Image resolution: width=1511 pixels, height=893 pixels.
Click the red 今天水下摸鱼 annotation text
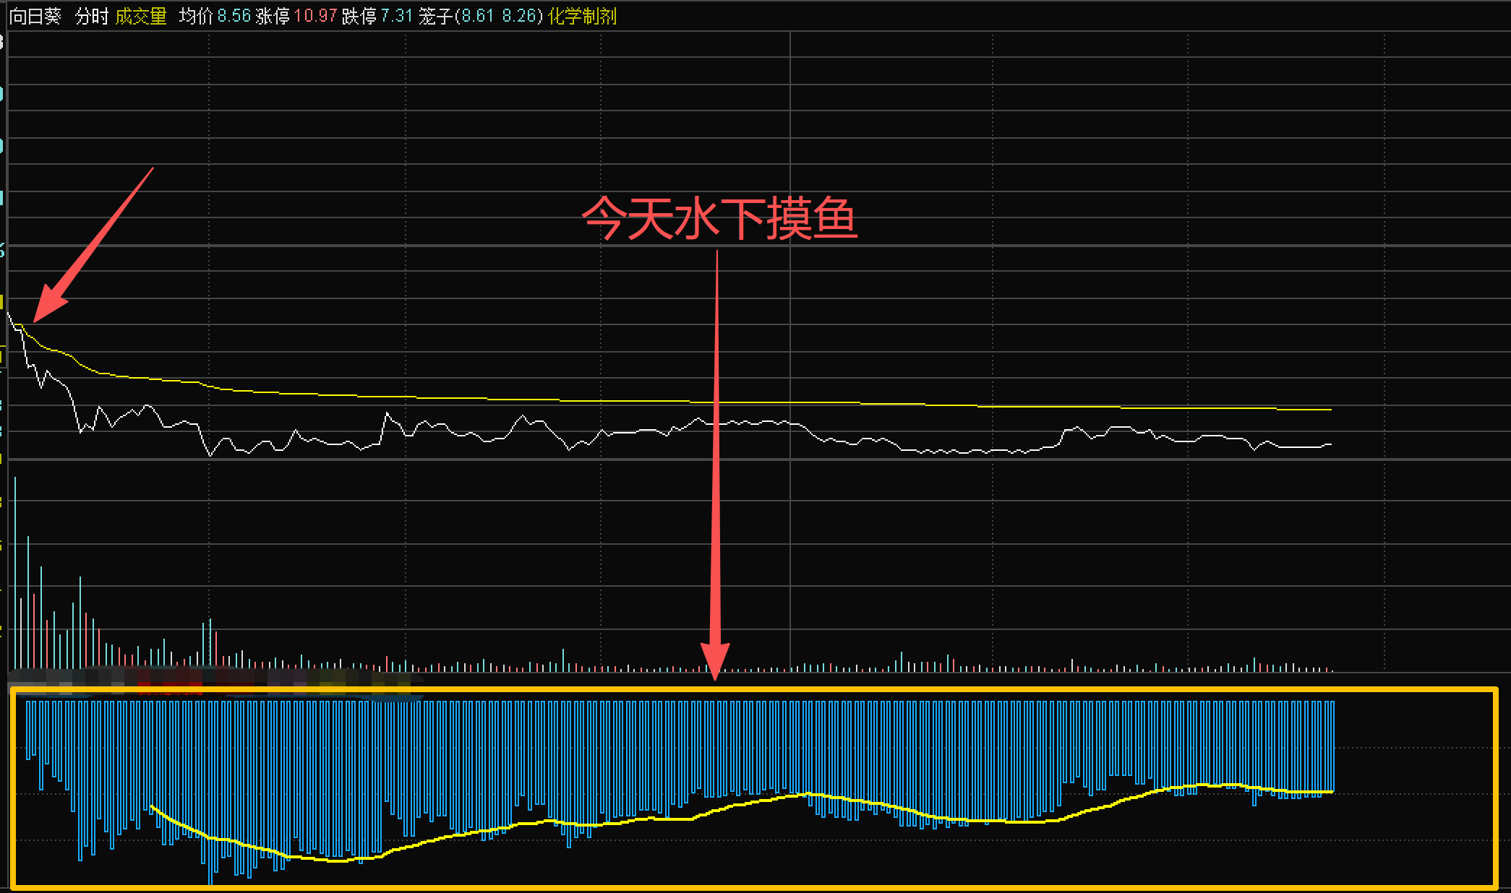point(719,218)
